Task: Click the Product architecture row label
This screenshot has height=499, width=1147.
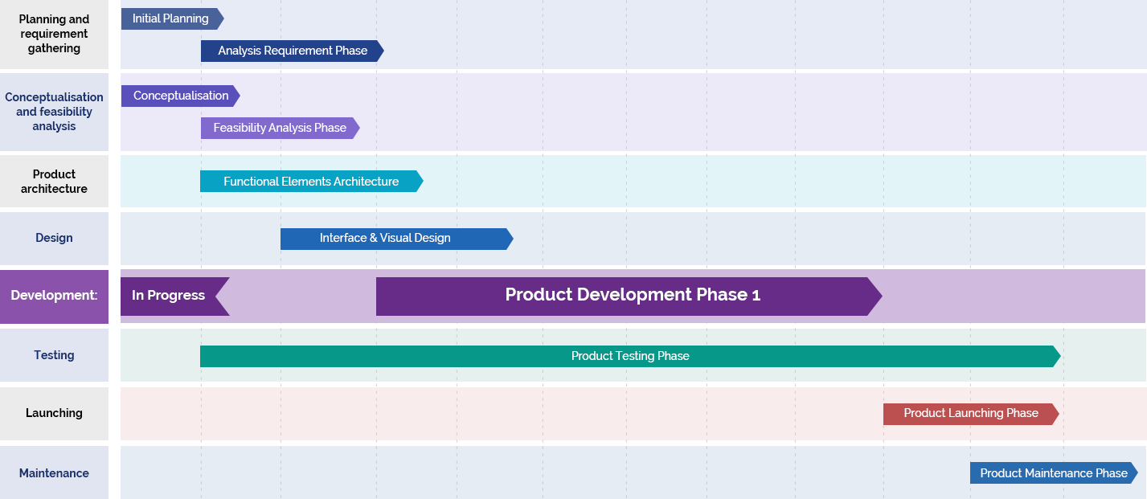Action: [x=54, y=181]
